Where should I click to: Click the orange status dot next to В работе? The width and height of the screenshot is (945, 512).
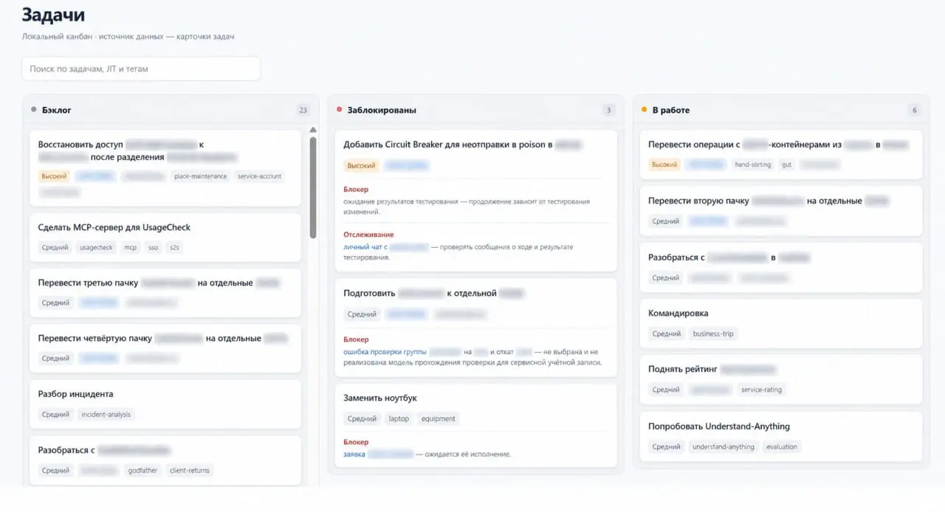pos(644,110)
